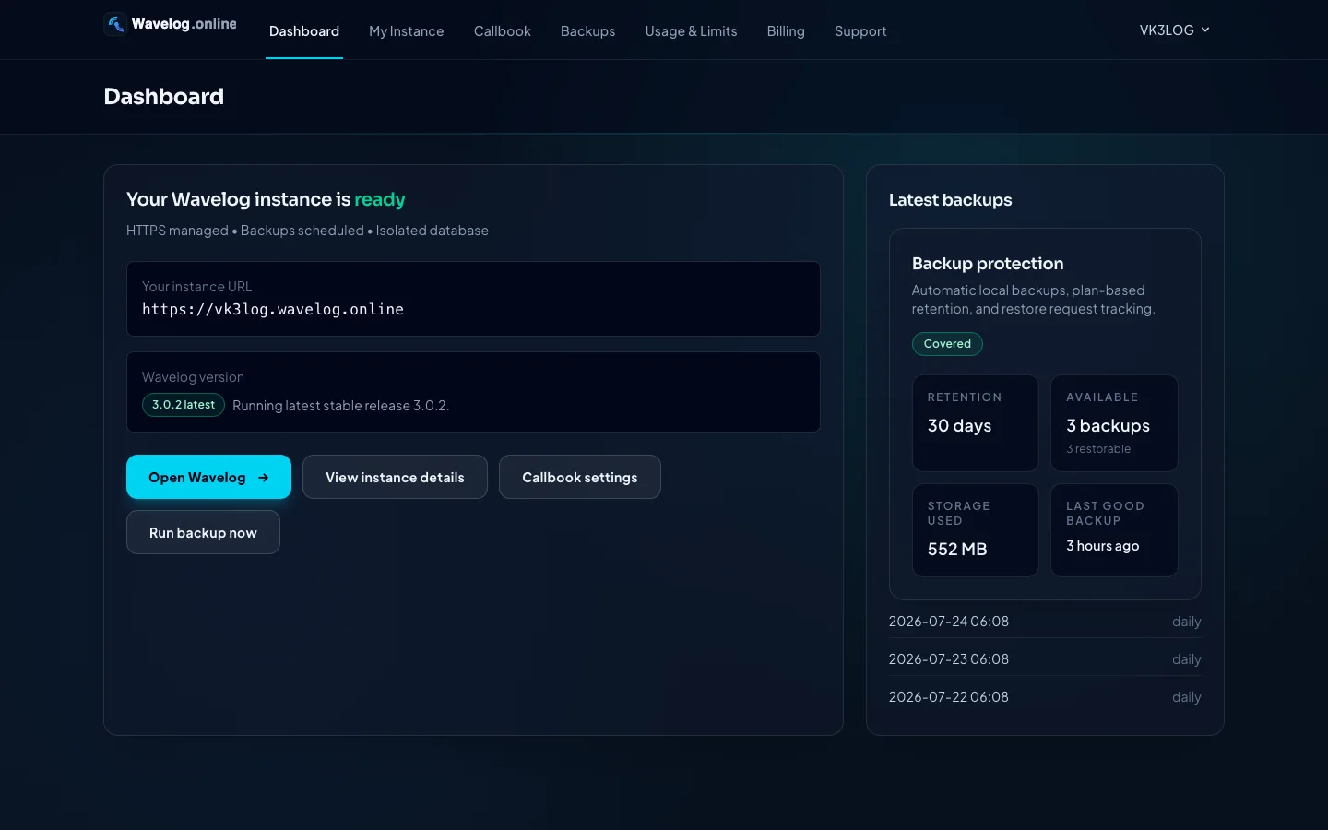The height and width of the screenshot is (830, 1328).
Task: Click the Dashboard page heading
Action: point(164,97)
